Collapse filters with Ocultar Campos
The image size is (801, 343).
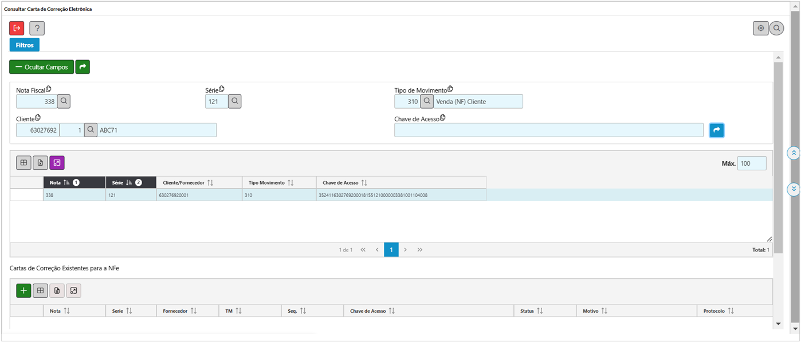pos(41,67)
